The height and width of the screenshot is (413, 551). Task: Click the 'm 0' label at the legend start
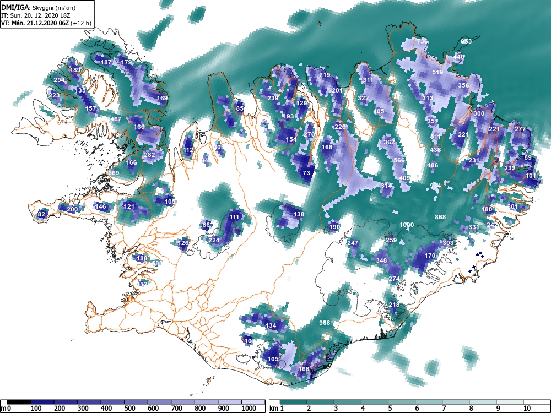pos(4,409)
